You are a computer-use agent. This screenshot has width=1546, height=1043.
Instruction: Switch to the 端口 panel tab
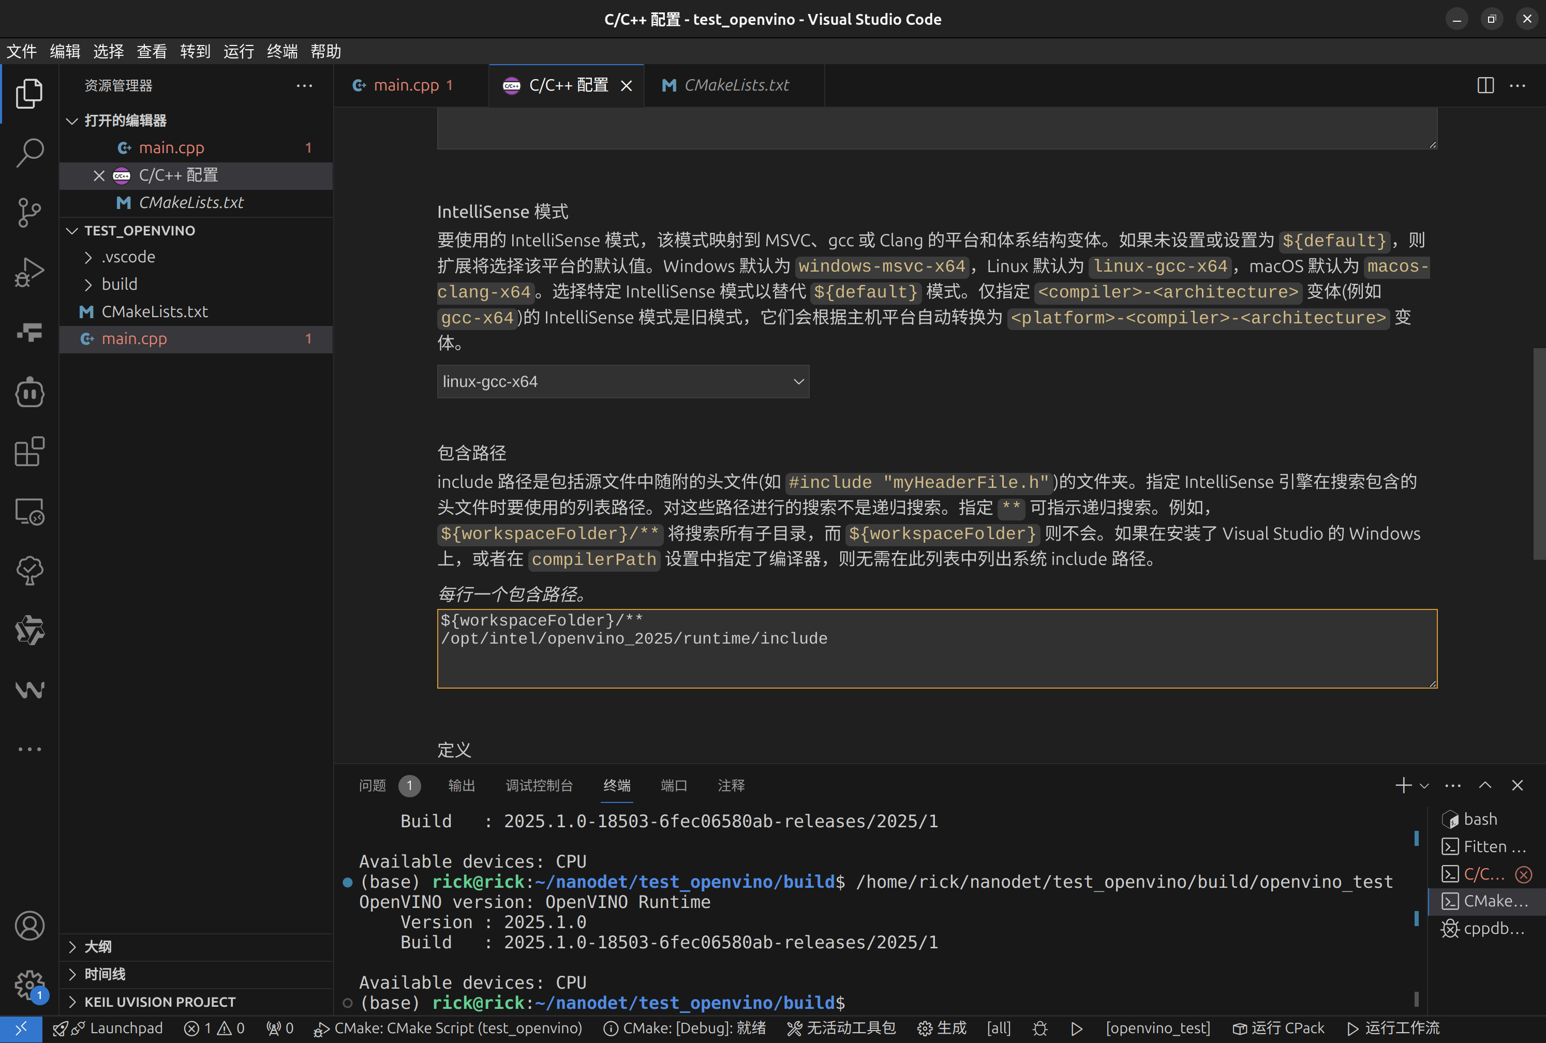674,785
